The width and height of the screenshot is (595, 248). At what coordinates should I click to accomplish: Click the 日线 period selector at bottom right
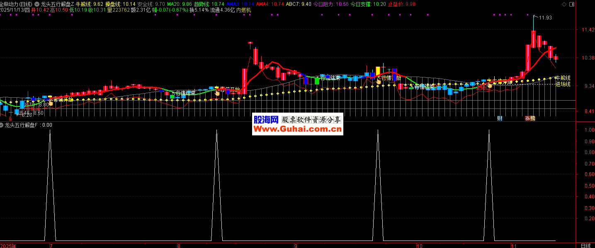[585, 246]
